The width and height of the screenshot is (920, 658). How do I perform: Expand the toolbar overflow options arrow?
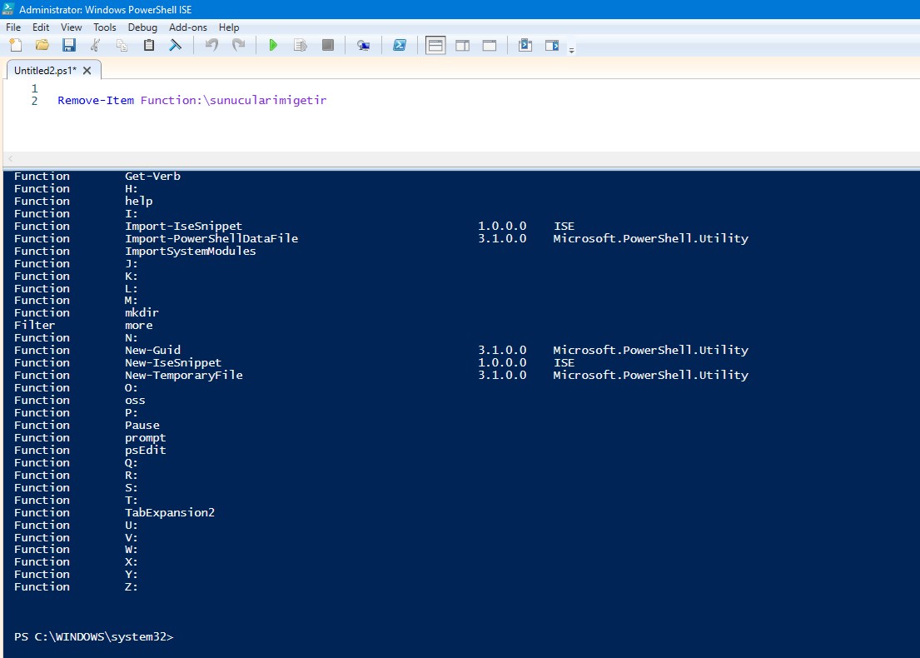coord(571,51)
